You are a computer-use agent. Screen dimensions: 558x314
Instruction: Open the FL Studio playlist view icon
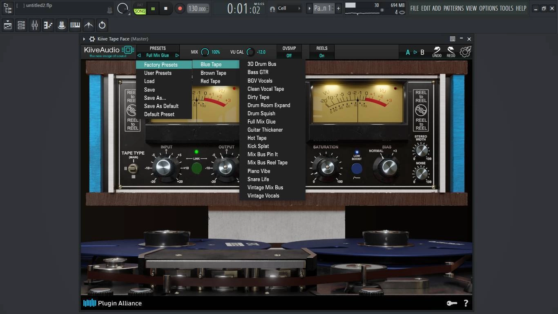pos(8,25)
